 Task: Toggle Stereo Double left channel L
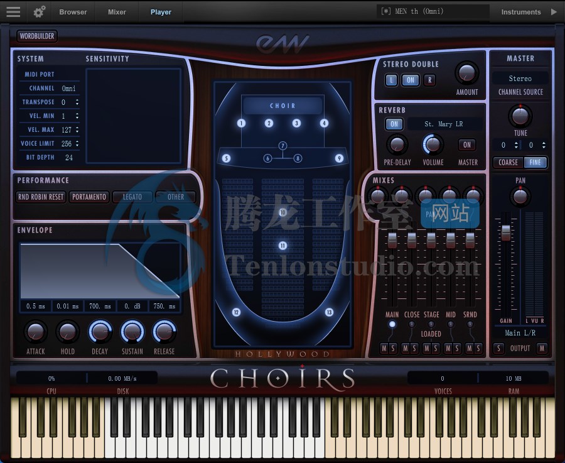pos(391,80)
